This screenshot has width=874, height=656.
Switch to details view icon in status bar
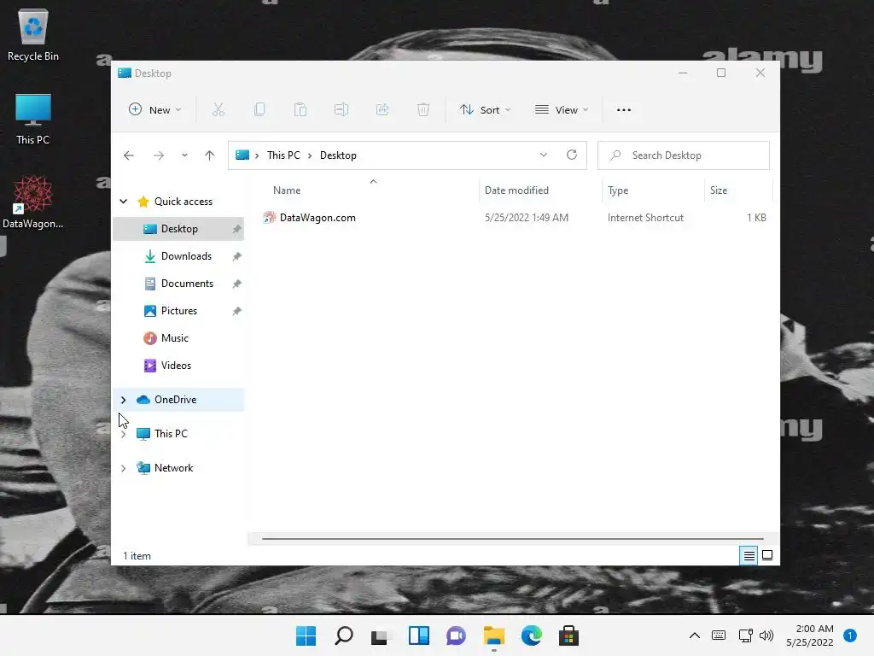(x=749, y=555)
